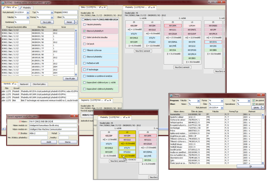Click the IS/STAG application icon in title bar
Image resolution: width=267 pixels, height=181 pixels.
[x=3, y=3]
